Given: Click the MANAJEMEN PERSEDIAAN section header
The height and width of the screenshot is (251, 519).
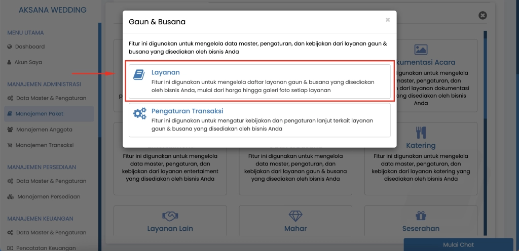Looking at the screenshot, I should coord(42,167).
